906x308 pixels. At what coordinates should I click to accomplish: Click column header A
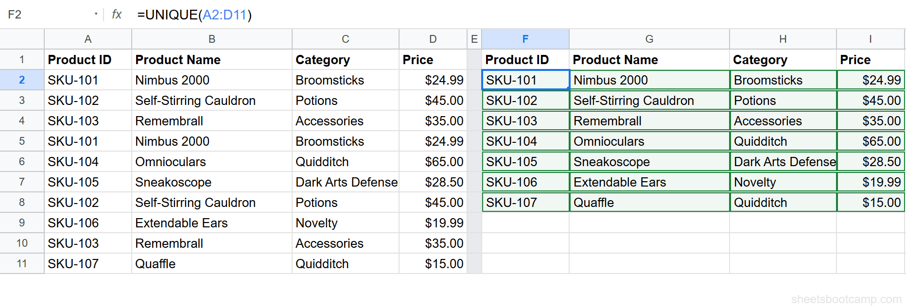coord(87,39)
